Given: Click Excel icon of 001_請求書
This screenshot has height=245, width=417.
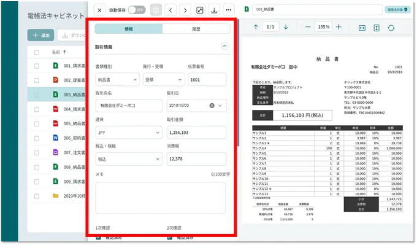Looking at the screenshot, I should tap(56, 65).
